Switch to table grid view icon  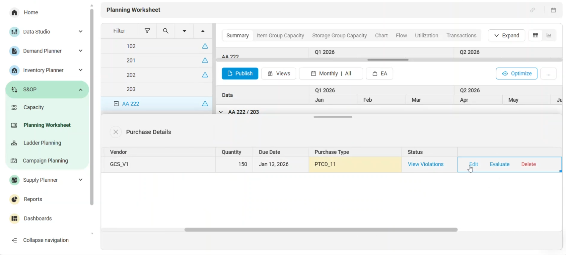click(535, 36)
